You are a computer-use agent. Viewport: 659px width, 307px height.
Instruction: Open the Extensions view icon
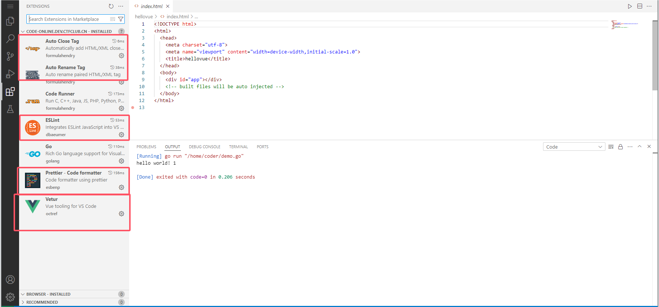point(10,91)
